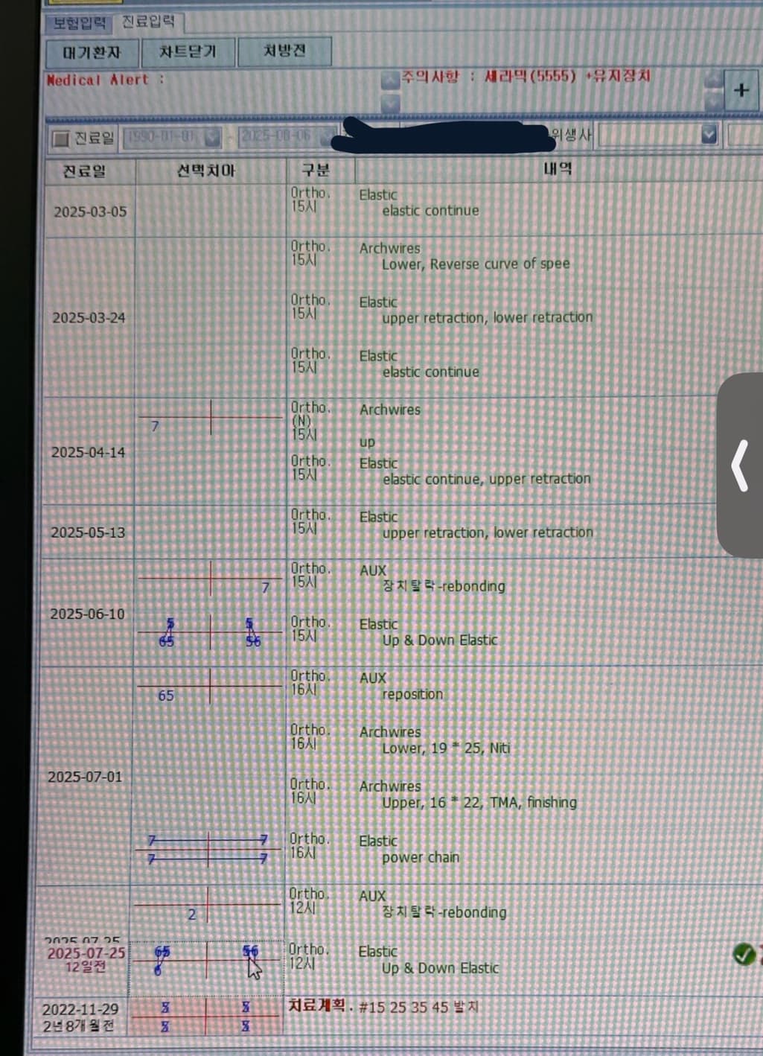
Task: Open 처방전 prescription button
Action: point(284,51)
